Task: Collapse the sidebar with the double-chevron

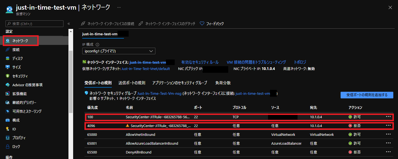Action: pyautogui.click(x=69, y=24)
